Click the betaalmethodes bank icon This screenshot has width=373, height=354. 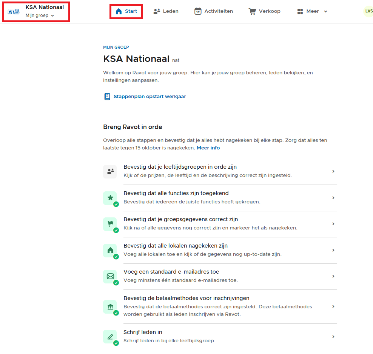(110, 306)
